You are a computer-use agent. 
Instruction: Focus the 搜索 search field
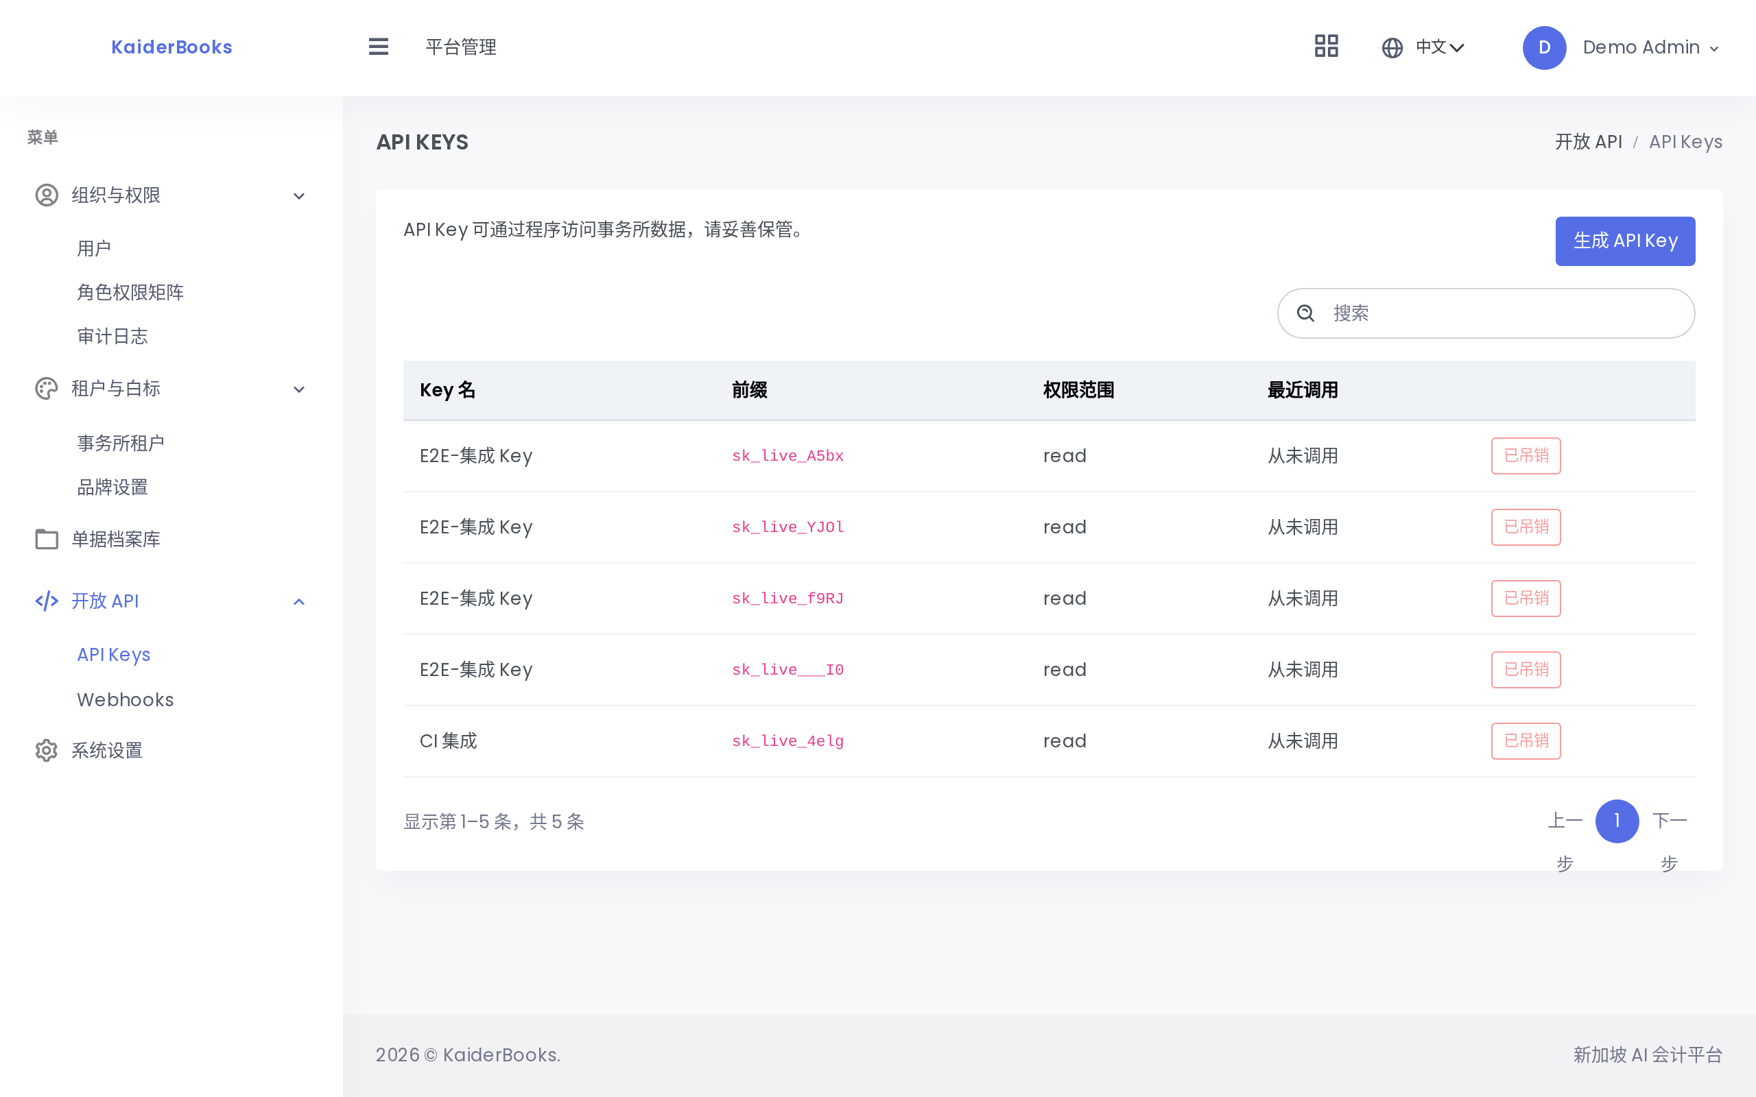click(x=1486, y=313)
